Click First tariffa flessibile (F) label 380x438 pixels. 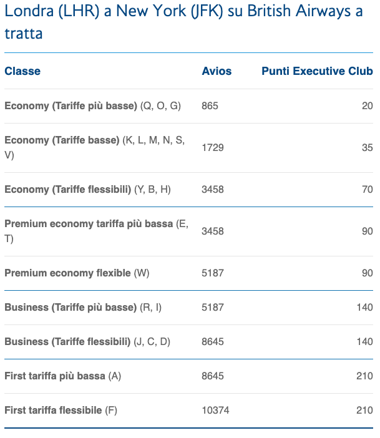point(61,411)
